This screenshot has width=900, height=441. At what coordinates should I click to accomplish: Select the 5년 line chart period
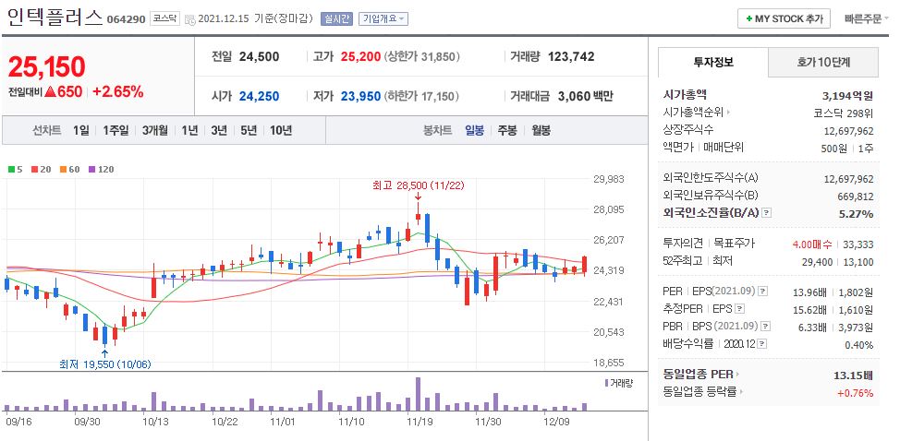click(249, 131)
